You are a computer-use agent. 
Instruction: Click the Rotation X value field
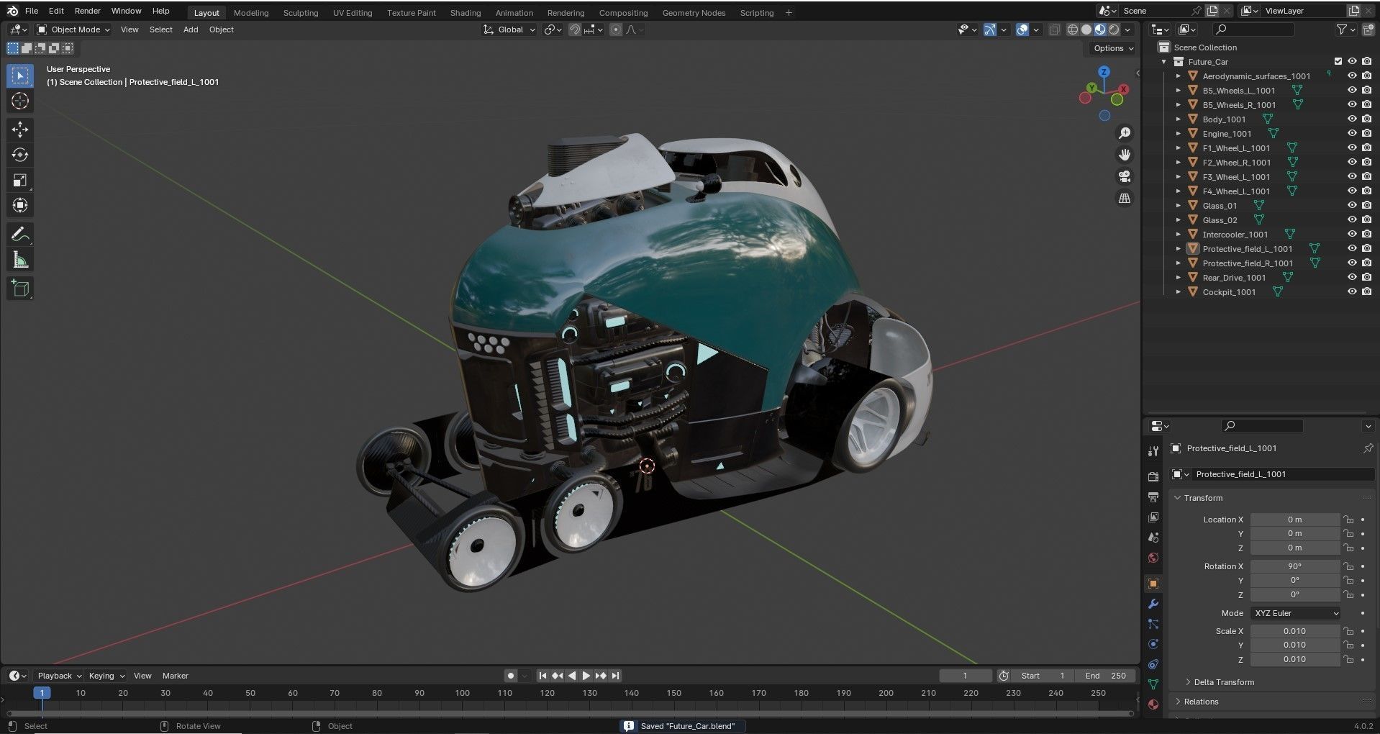[x=1294, y=566]
